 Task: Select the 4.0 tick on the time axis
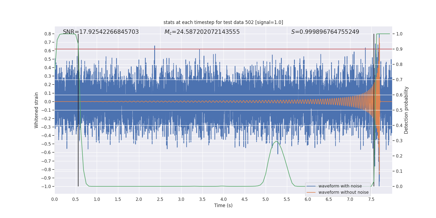click(x=223, y=199)
